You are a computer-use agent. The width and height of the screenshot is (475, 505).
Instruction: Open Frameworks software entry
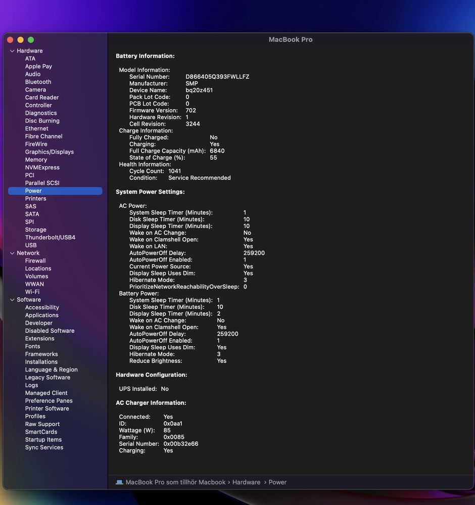coord(41,354)
